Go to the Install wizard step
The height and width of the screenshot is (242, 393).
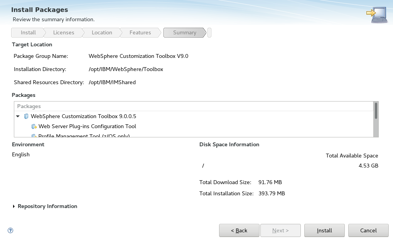[x=28, y=32]
